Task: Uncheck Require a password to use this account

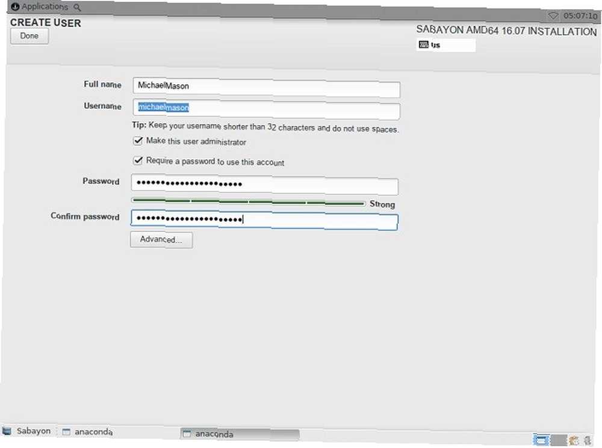Action: tap(138, 161)
